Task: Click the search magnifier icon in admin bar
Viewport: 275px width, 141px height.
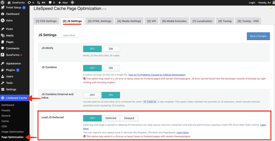Action: tap(39, 3)
